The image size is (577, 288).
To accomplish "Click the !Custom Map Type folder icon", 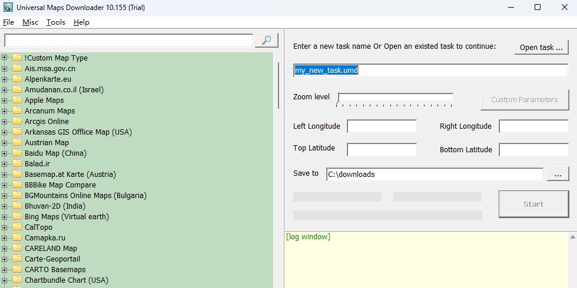I will click(x=17, y=58).
